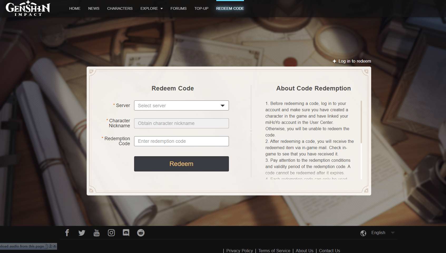Click the Redeem button
The image size is (446, 253).
(x=182, y=164)
